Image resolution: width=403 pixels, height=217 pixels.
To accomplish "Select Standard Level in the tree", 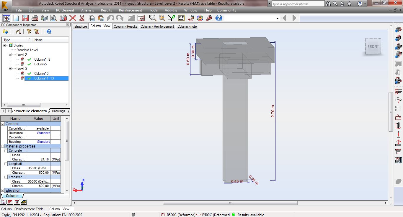I will tap(27, 50).
